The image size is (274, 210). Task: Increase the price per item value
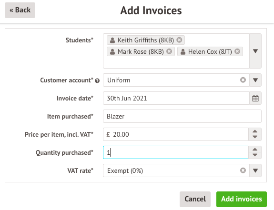[x=255, y=131]
